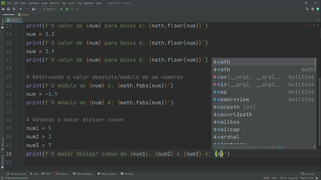Open the Refactor menu

tap(55, 3)
